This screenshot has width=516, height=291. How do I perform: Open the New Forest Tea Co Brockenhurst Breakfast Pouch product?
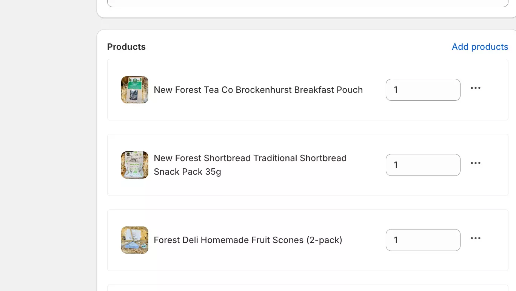point(258,90)
